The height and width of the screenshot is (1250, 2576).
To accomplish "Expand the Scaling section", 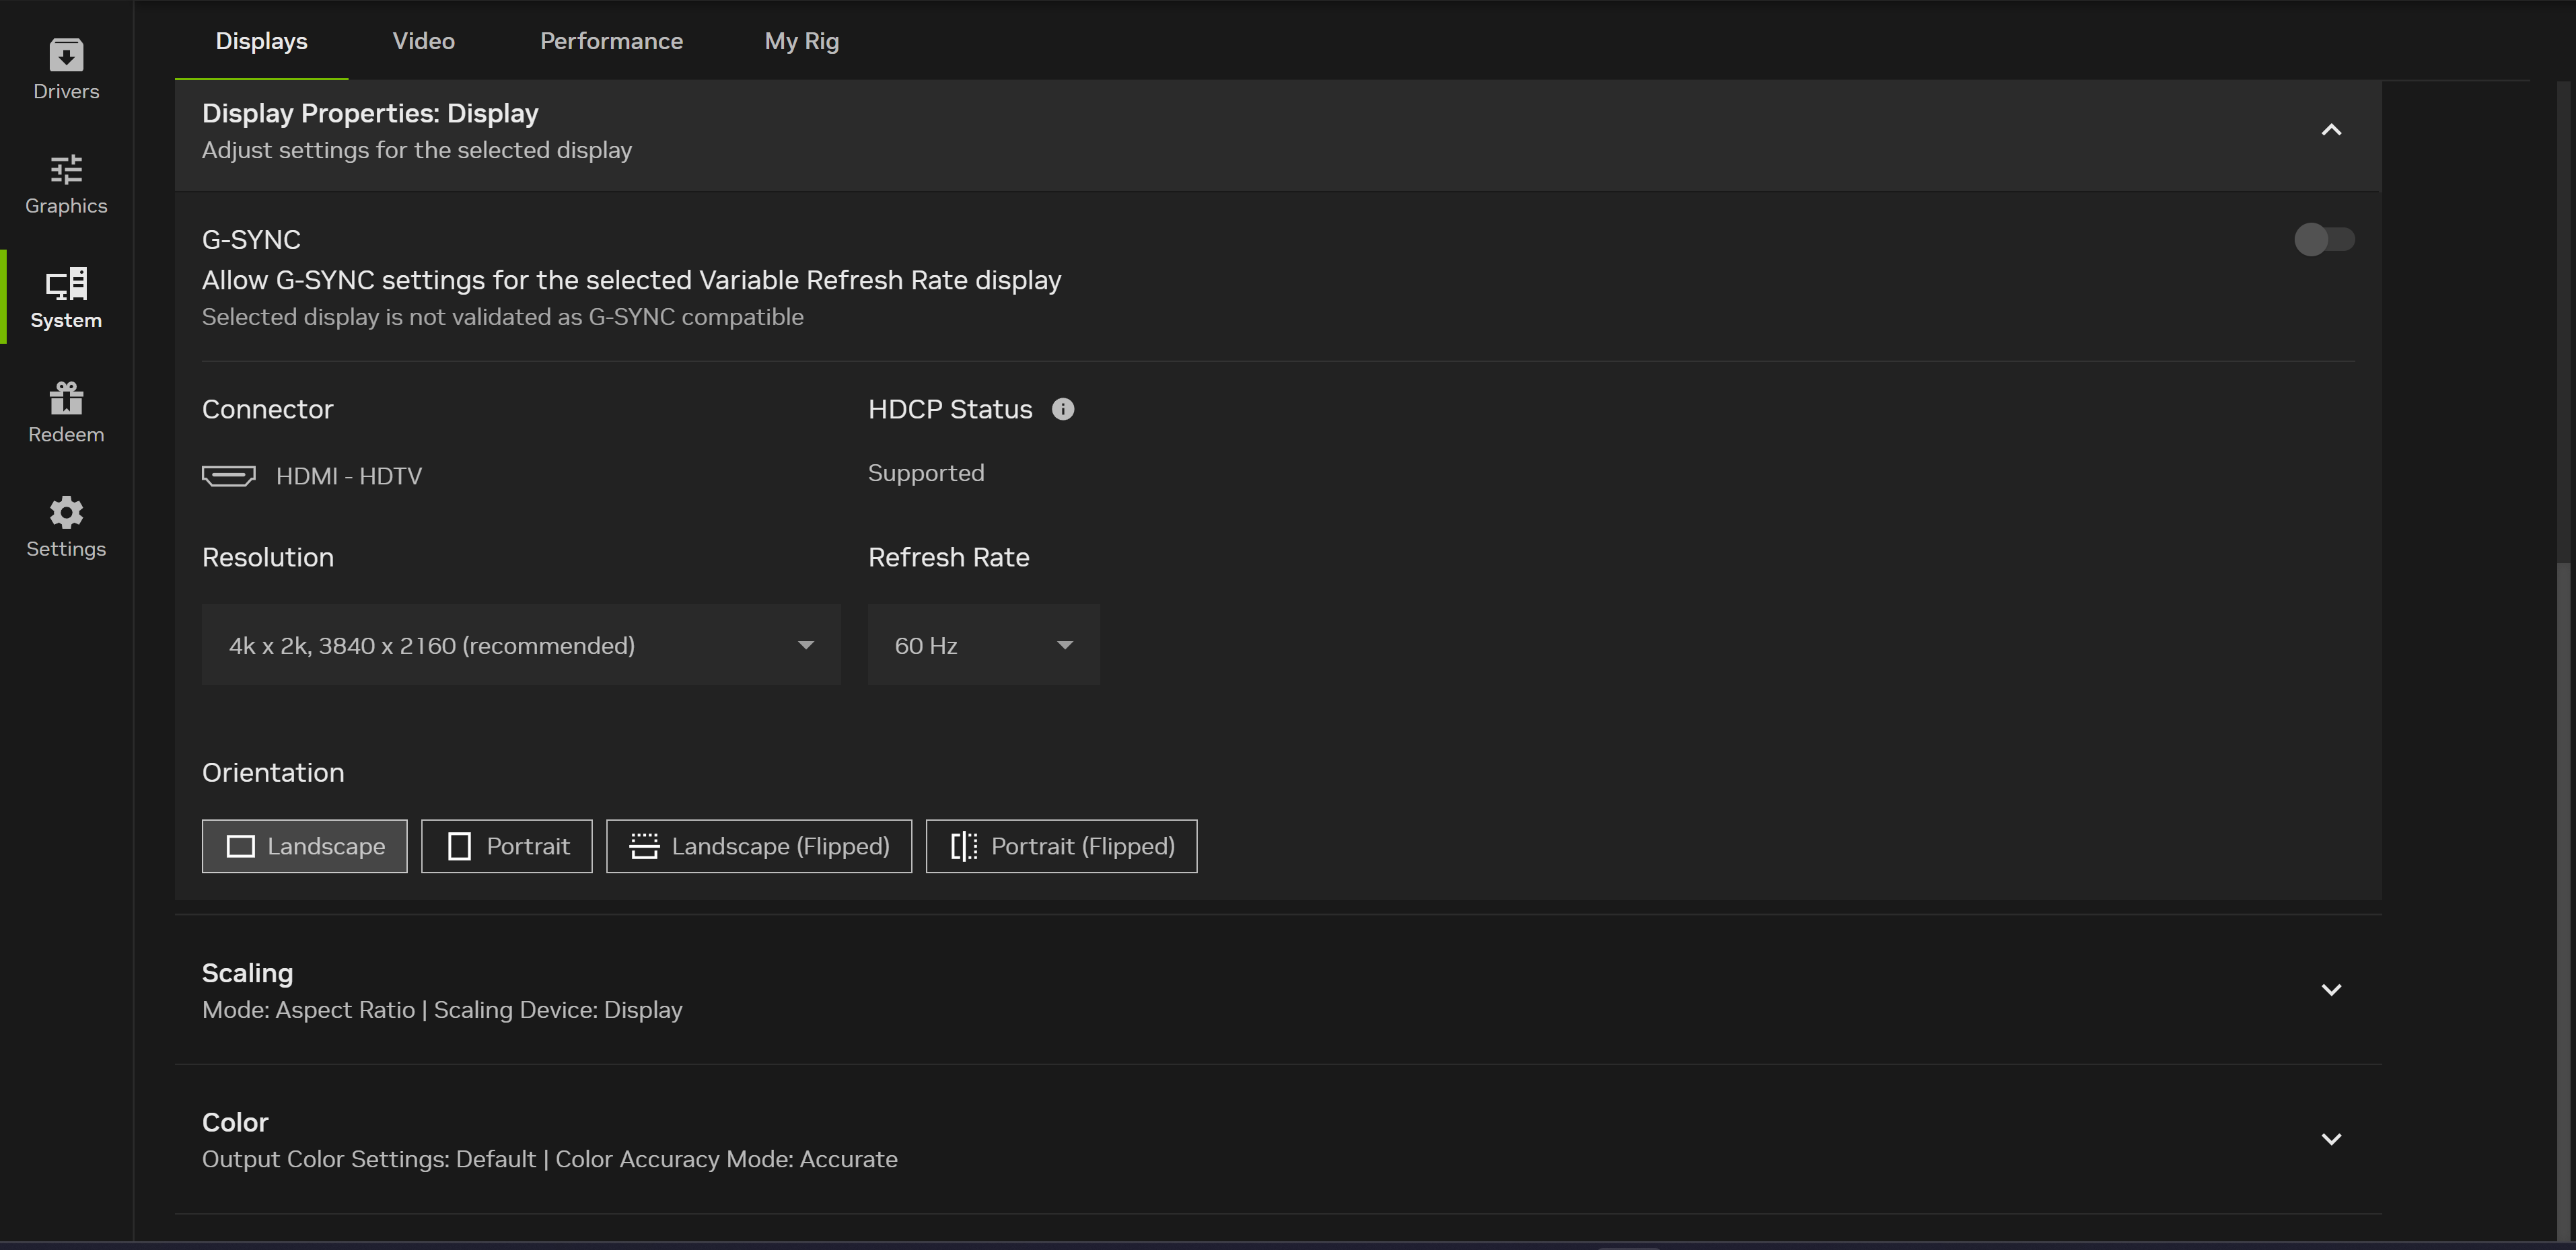I will 2330,990.
